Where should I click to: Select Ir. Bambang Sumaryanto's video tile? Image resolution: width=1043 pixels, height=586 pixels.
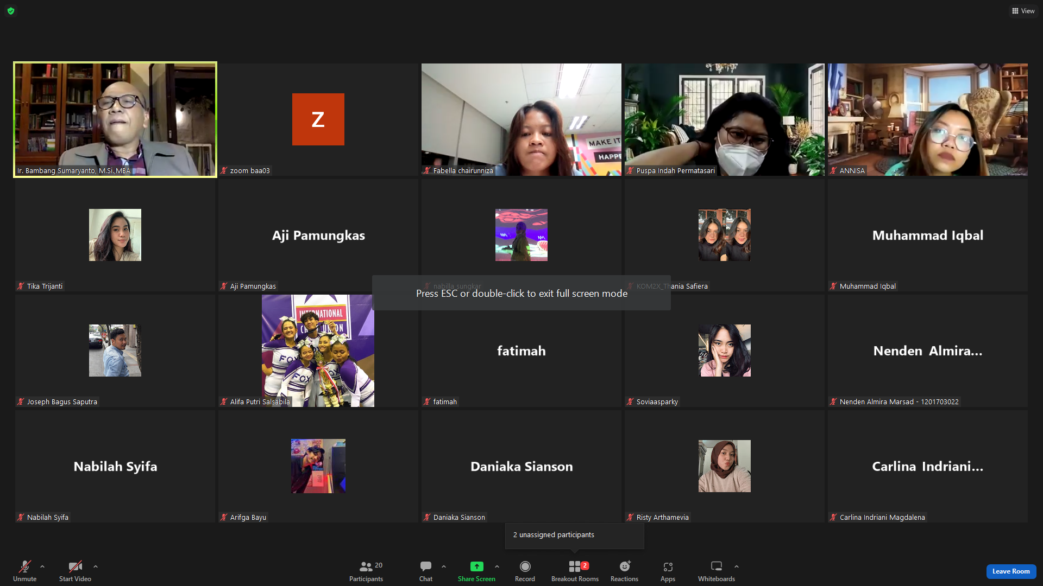pyautogui.click(x=115, y=119)
